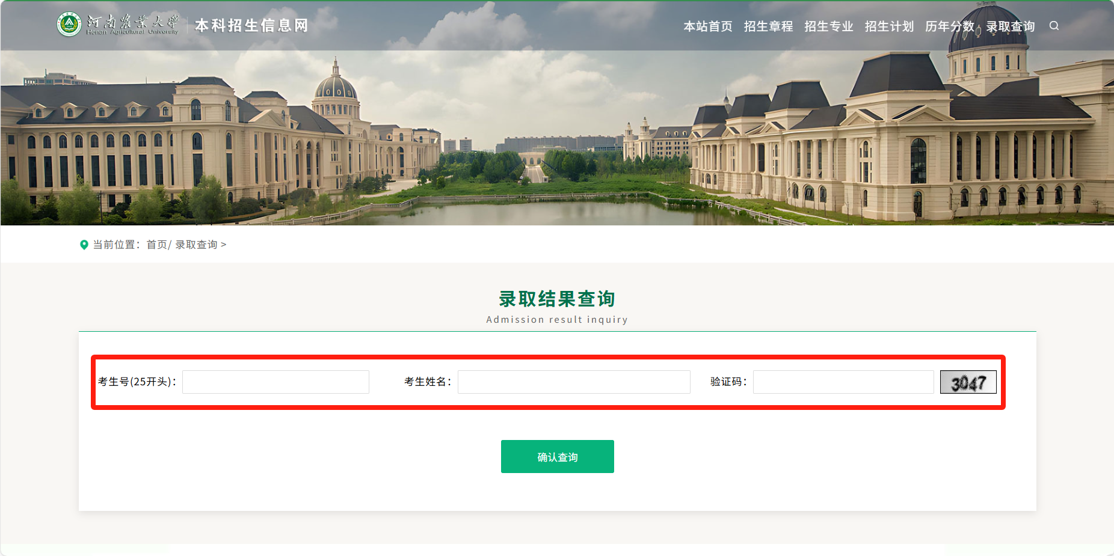Click the 录取查询 breadcrumb link
The width and height of the screenshot is (1114, 556).
point(196,245)
